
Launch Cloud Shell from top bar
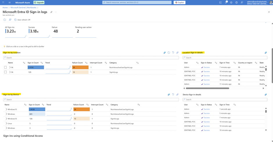(220, 2)
